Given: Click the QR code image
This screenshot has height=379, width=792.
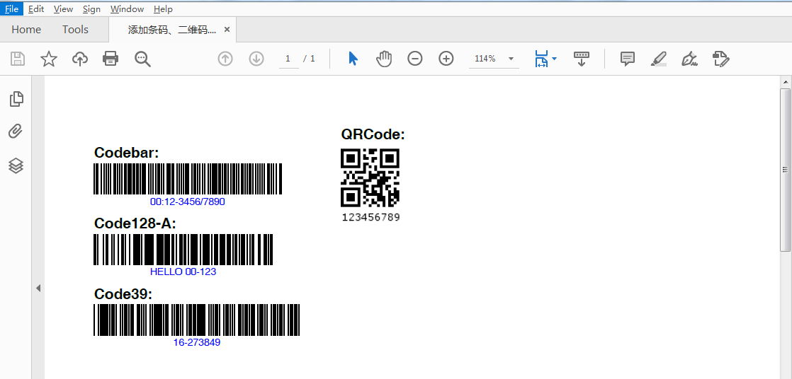Looking at the screenshot, I should 370,177.
